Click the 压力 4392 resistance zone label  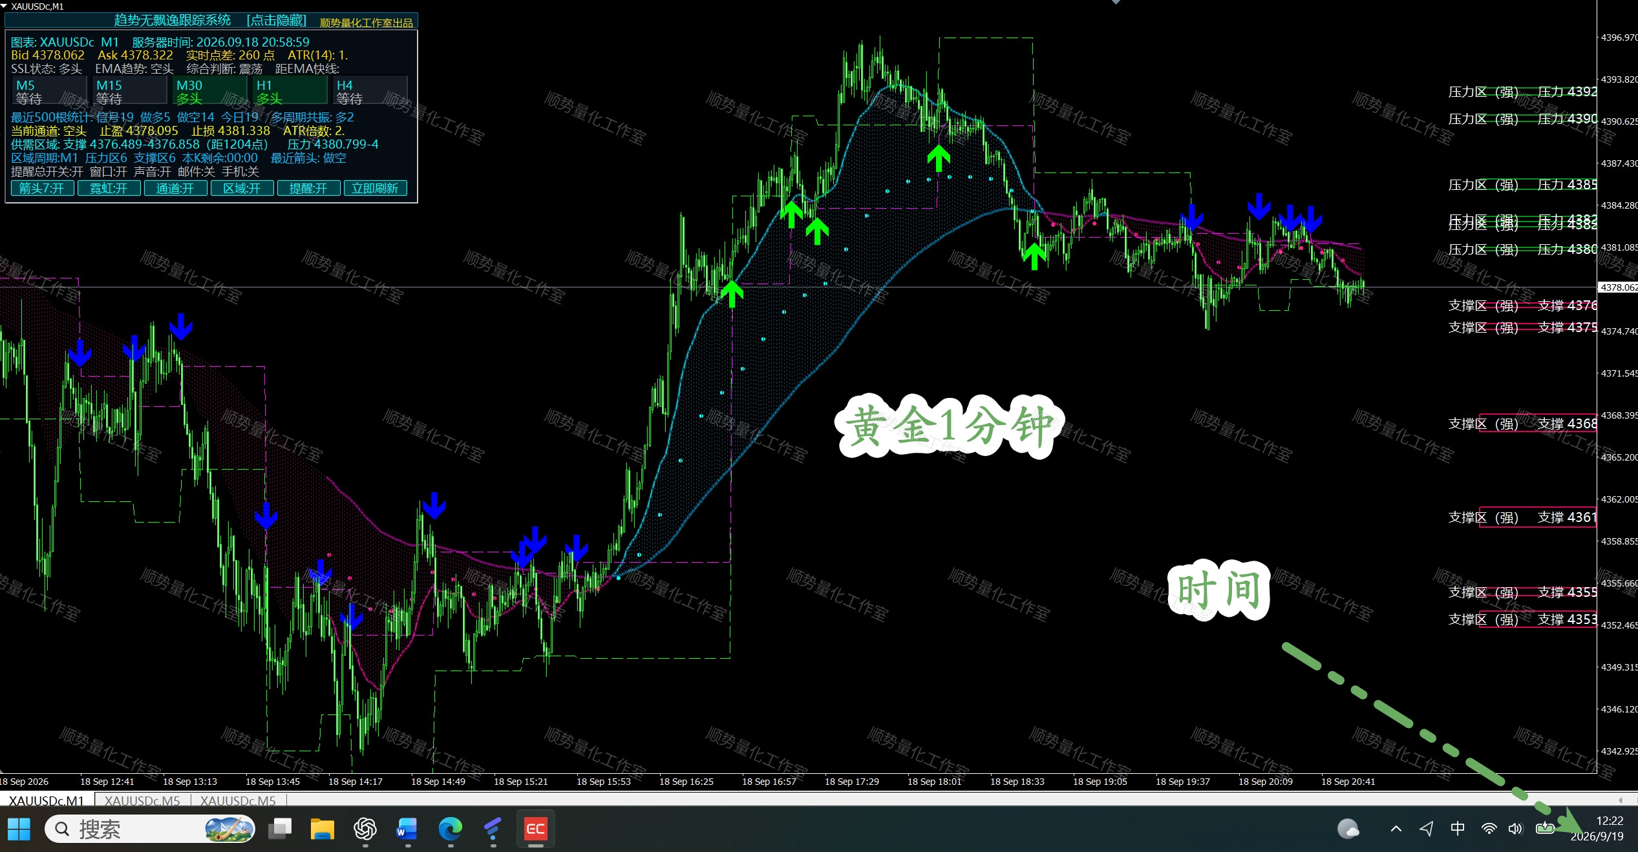click(x=1567, y=92)
